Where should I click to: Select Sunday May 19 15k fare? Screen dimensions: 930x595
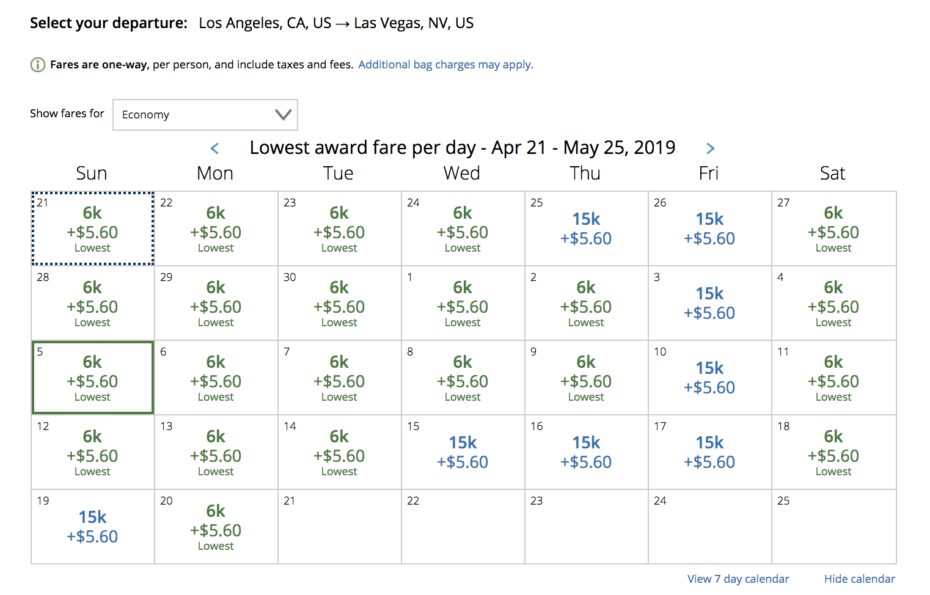point(92,527)
